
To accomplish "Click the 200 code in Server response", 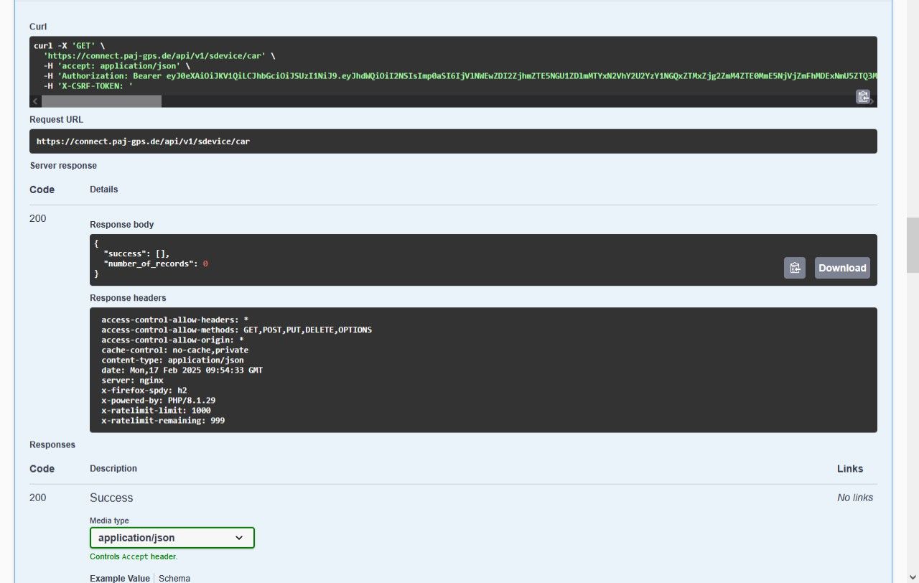I will [38, 218].
